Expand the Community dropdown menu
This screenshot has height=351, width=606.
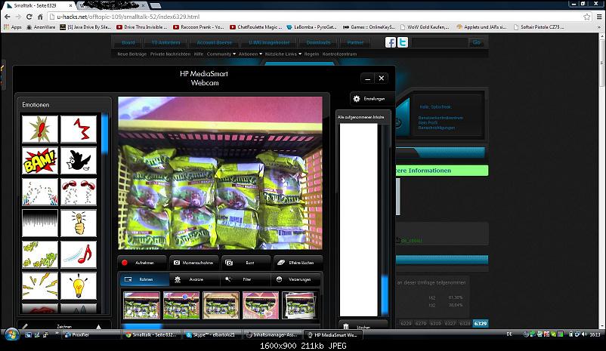pos(221,54)
